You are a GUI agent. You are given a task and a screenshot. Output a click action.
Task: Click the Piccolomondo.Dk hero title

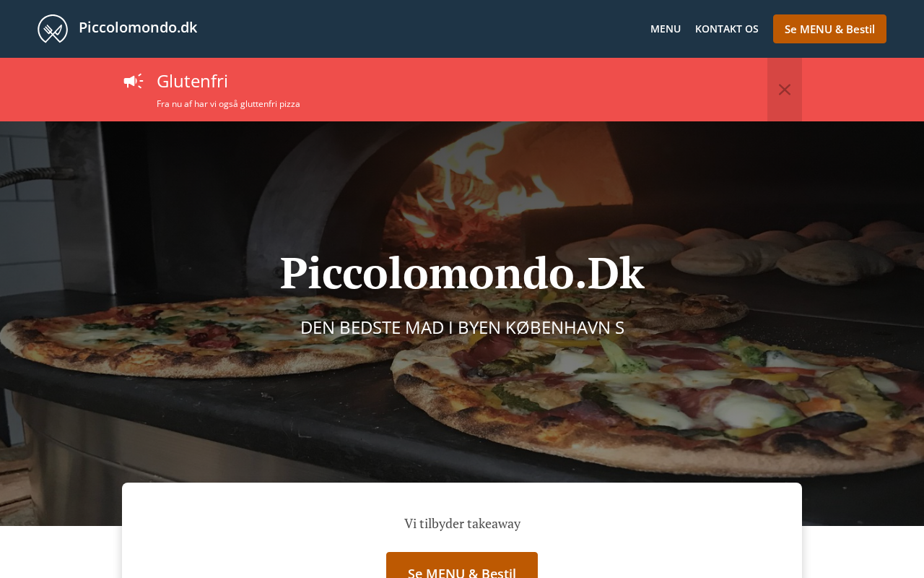(x=462, y=274)
